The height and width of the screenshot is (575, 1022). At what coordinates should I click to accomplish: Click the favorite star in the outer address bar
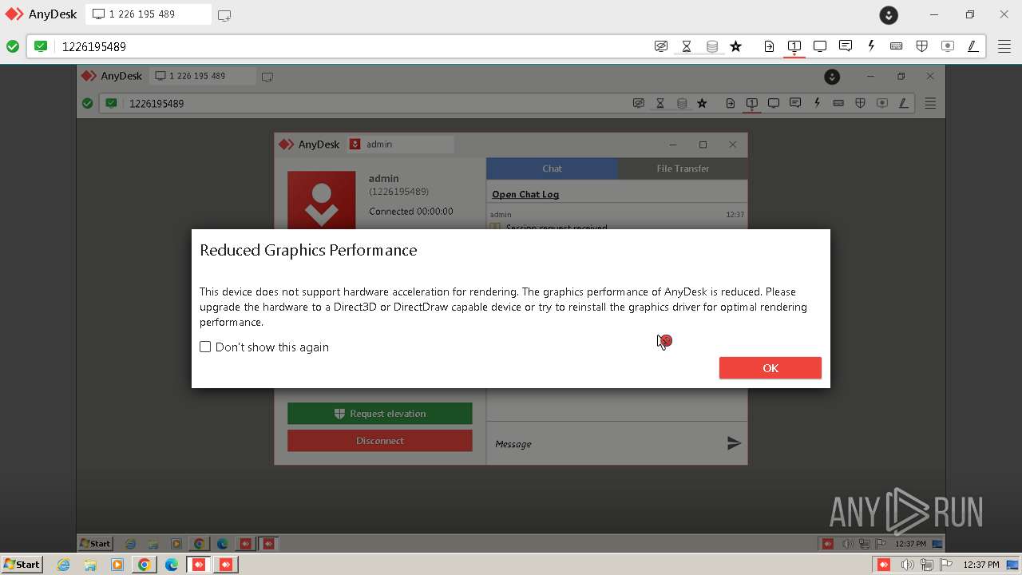coord(736,46)
